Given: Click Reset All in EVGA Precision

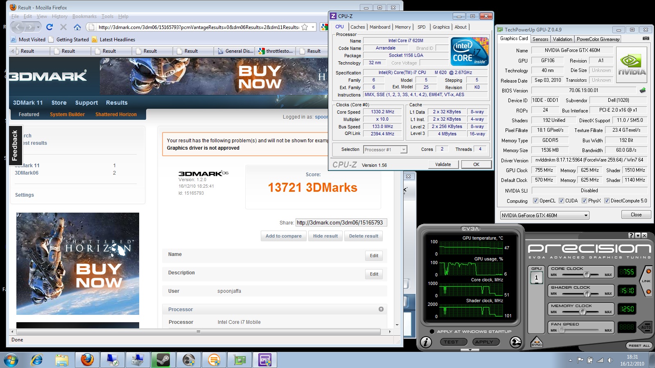Looking at the screenshot, I should [639, 346].
